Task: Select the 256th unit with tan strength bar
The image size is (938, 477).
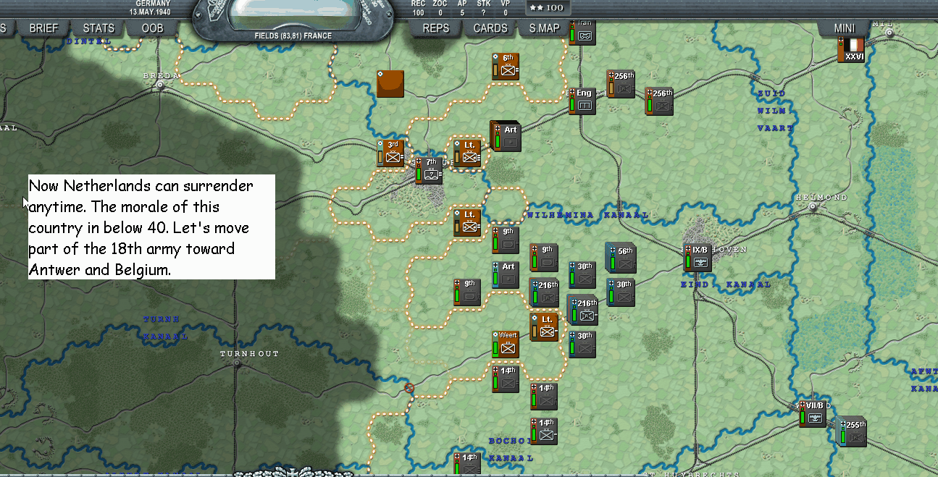Action: click(621, 84)
